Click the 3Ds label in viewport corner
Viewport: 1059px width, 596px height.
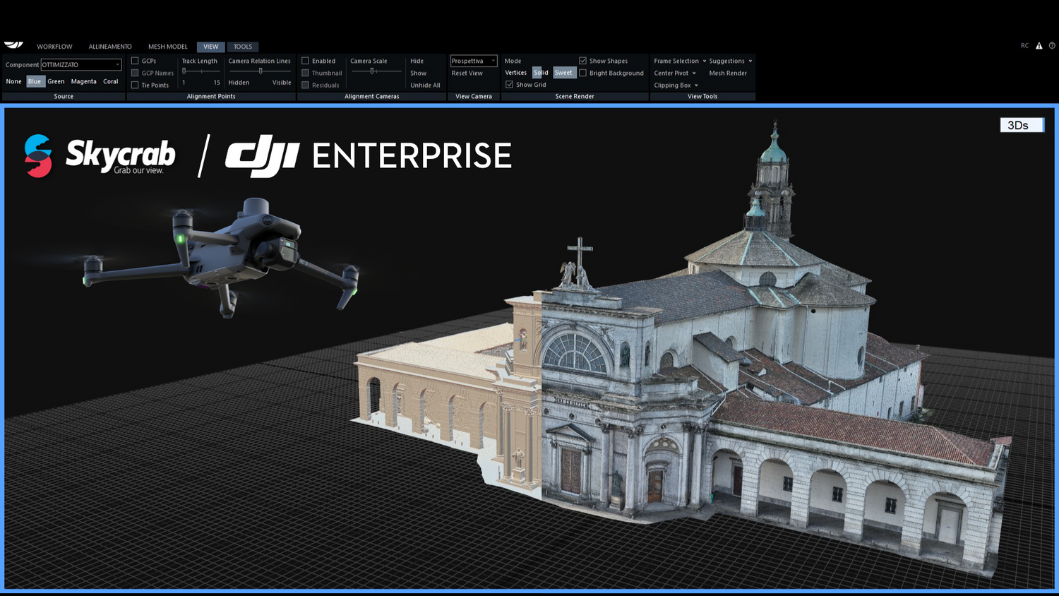[x=1021, y=124]
